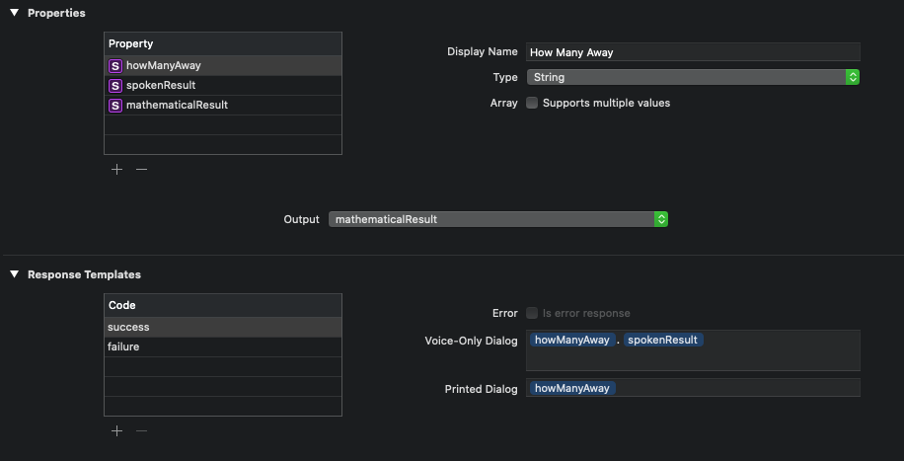Image resolution: width=904 pixels, height=461 pixels.
Task: Click the Code column header
Action: pyautogui.click(x=223, y=305)
